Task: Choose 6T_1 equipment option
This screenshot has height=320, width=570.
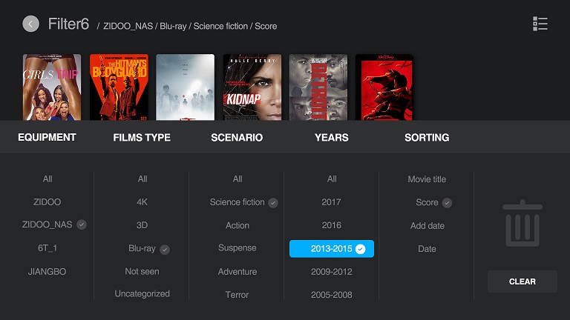Action: pyautogui.click(x=47, y=248)
